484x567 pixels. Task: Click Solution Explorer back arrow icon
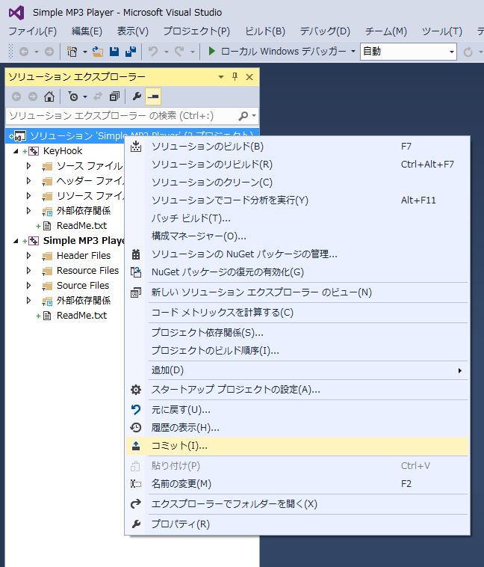16,96
